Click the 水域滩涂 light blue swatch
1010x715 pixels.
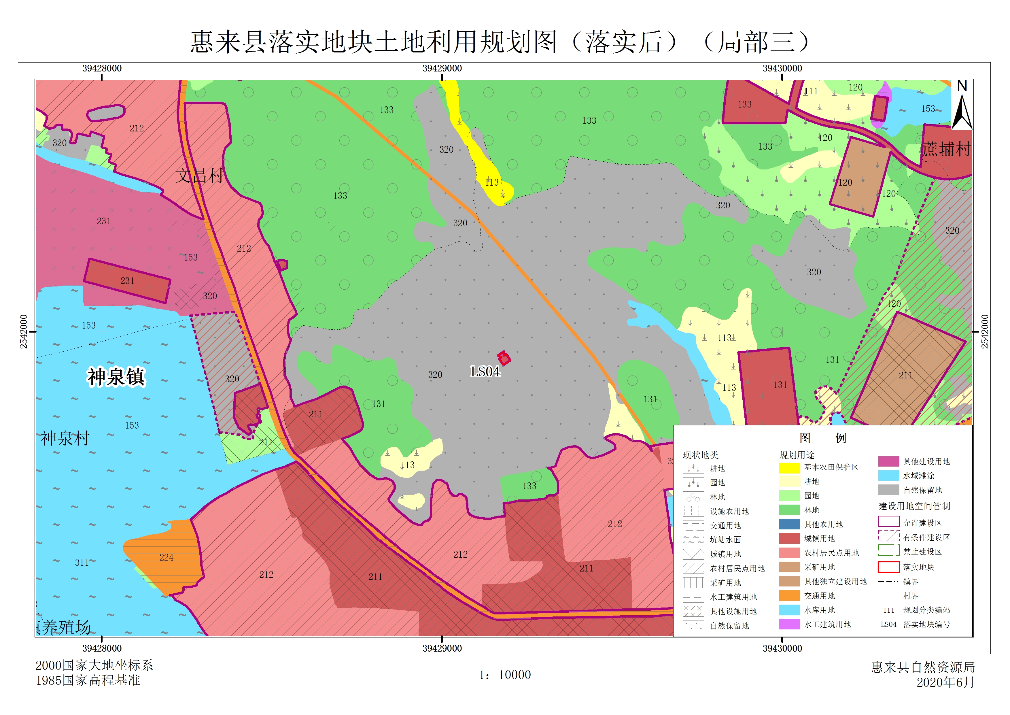888,476
